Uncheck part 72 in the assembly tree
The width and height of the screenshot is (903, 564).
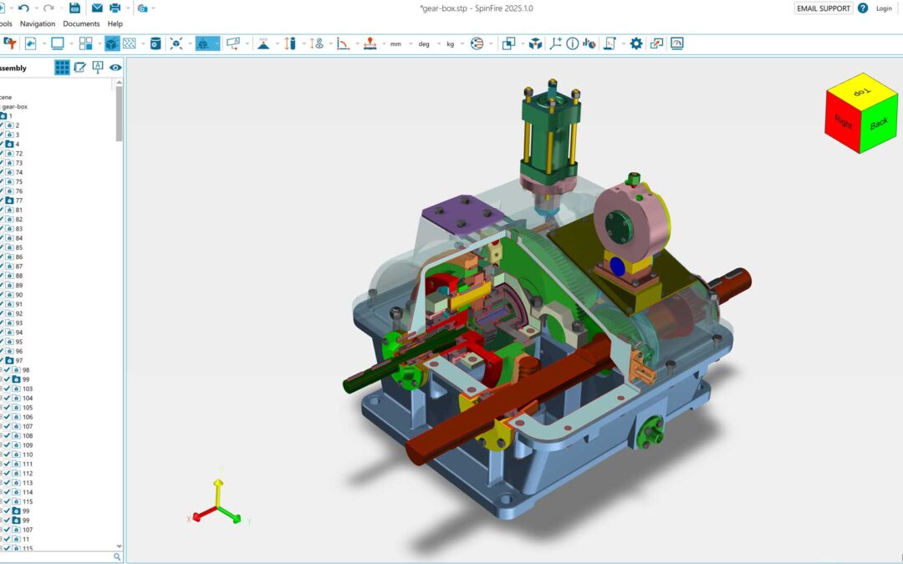click(x=4, y=162)
